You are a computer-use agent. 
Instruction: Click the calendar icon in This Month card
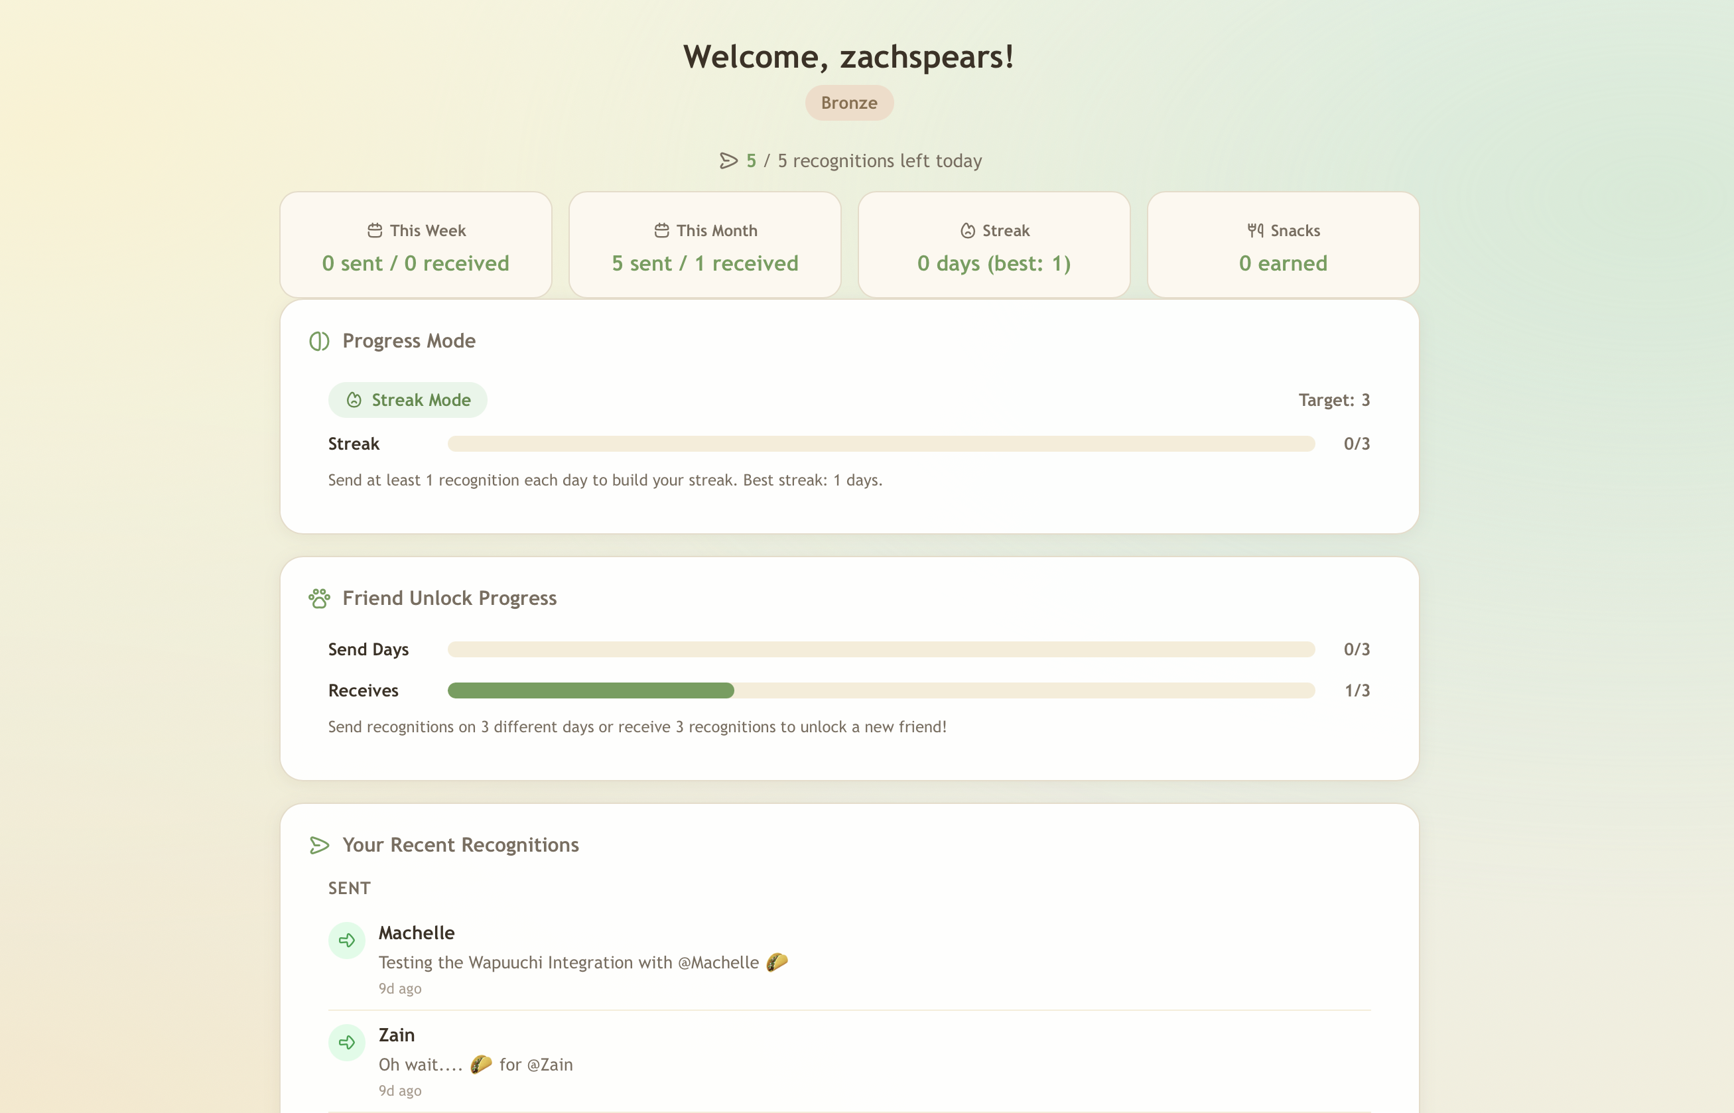(x=661, y=231)
